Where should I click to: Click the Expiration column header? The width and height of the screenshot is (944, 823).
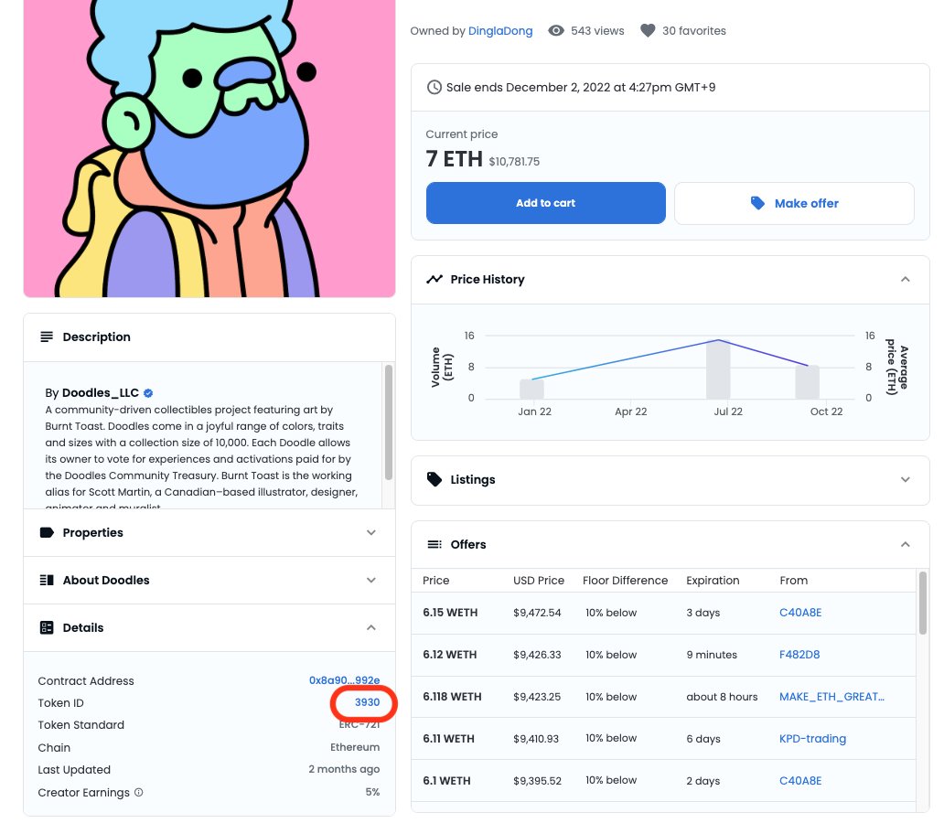(x=713, y=581)
